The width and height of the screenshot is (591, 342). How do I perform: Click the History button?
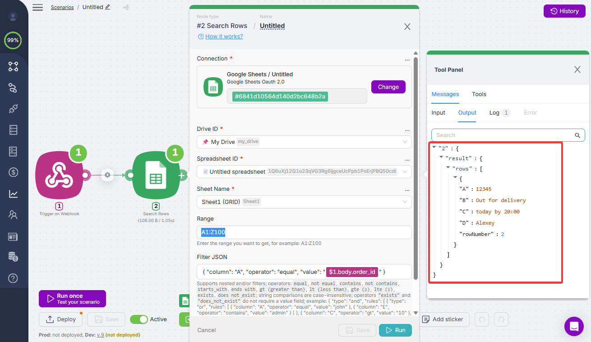564,11
